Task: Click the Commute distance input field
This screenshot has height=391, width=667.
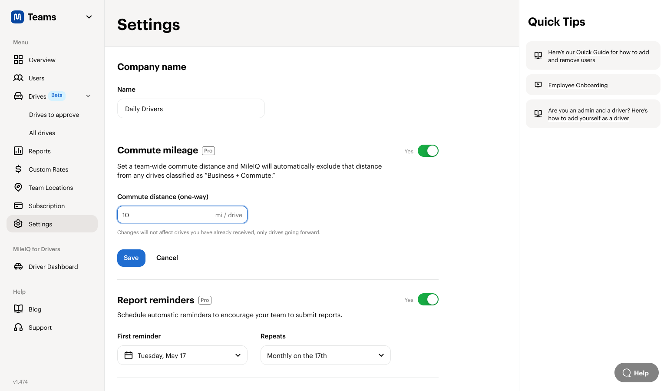Action: 182,215
